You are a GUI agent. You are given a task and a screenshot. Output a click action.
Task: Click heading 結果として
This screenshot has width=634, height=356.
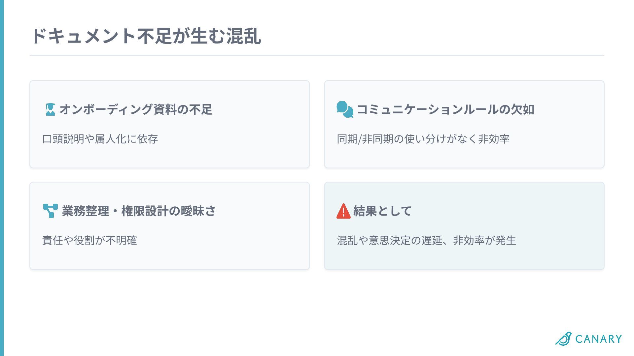(382, 211)
